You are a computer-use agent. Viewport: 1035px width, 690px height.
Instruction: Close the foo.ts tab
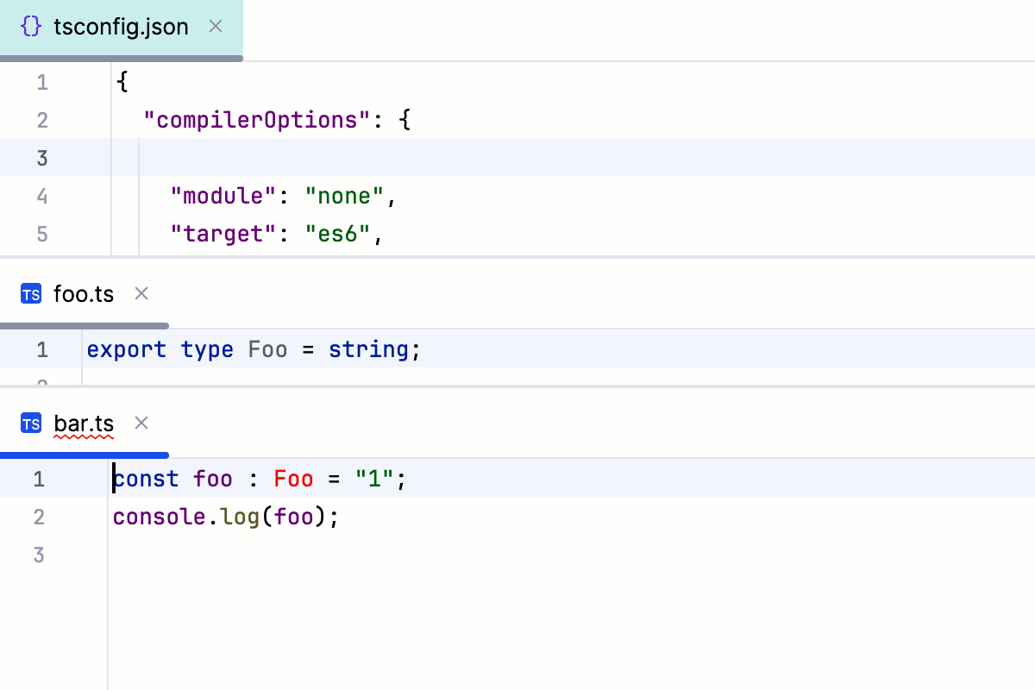point(141,294)
